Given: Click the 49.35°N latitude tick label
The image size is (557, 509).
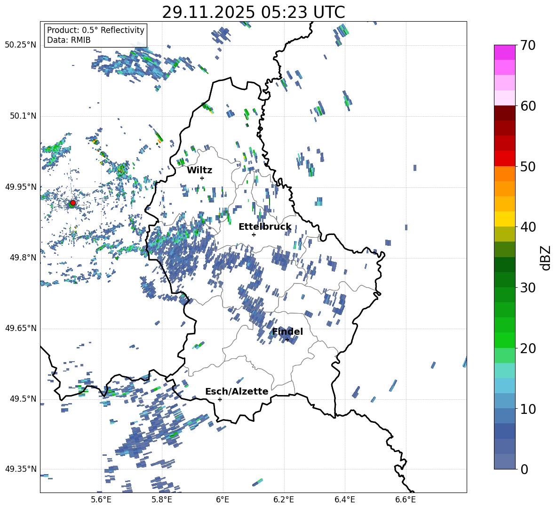Looking at the screenshot, I should (21, 469).
